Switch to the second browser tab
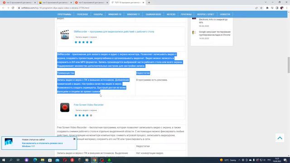 (x=55, y=3)
